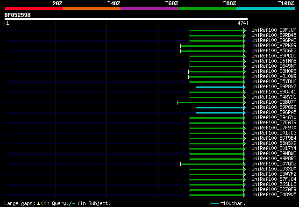Select the UniRef100_Q7FAT9 hit label
299x207 pixels.
tap(274, 123)
